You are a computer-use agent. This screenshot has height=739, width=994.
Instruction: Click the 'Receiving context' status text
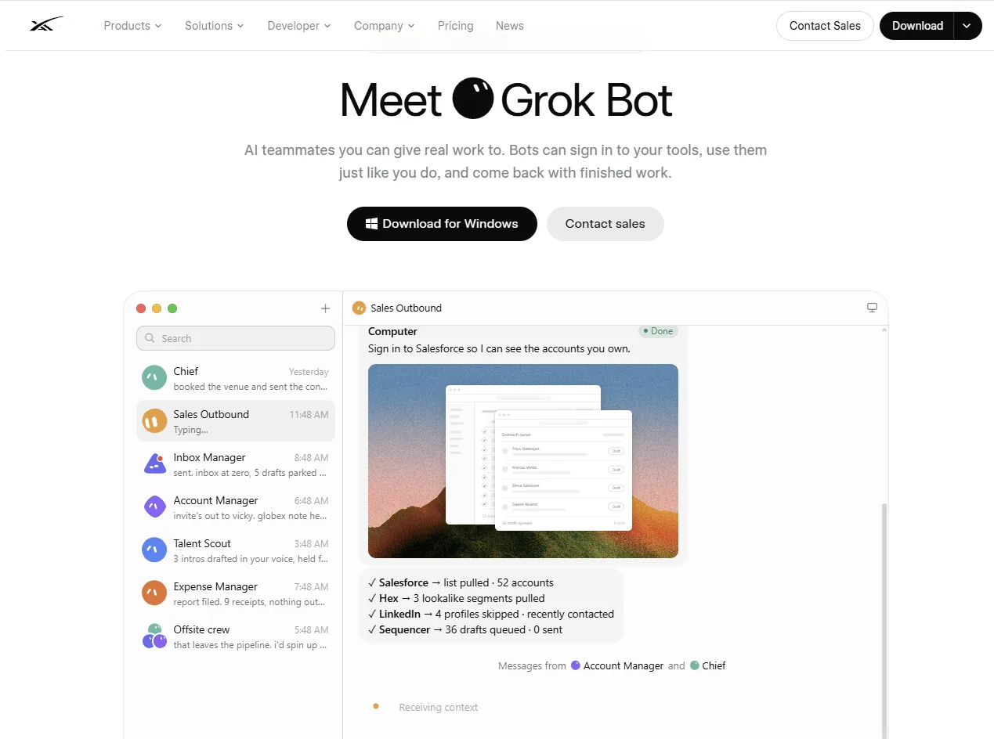(x=439, y=707)
